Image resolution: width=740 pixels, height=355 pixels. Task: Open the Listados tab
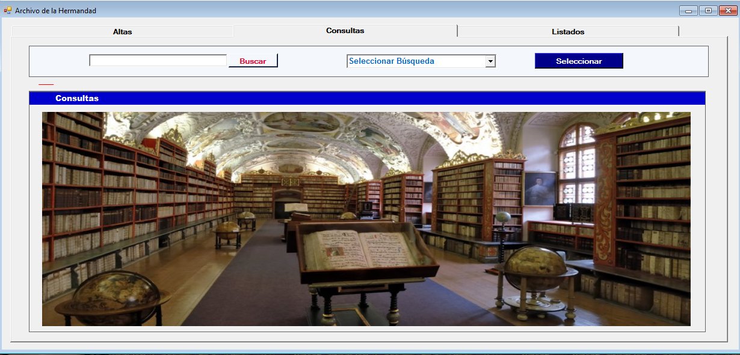567,32
